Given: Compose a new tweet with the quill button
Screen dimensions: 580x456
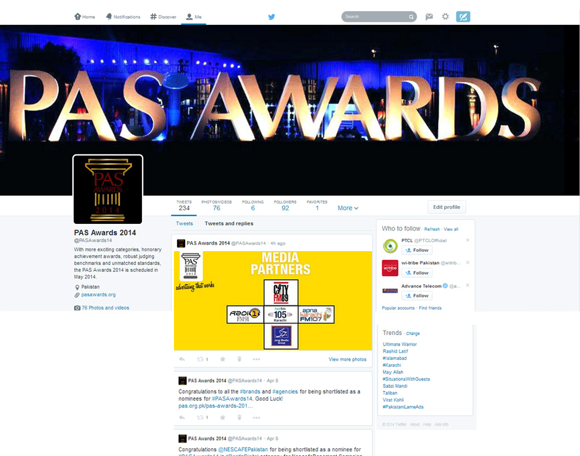Looking at the screenshot, I should 463,17.
